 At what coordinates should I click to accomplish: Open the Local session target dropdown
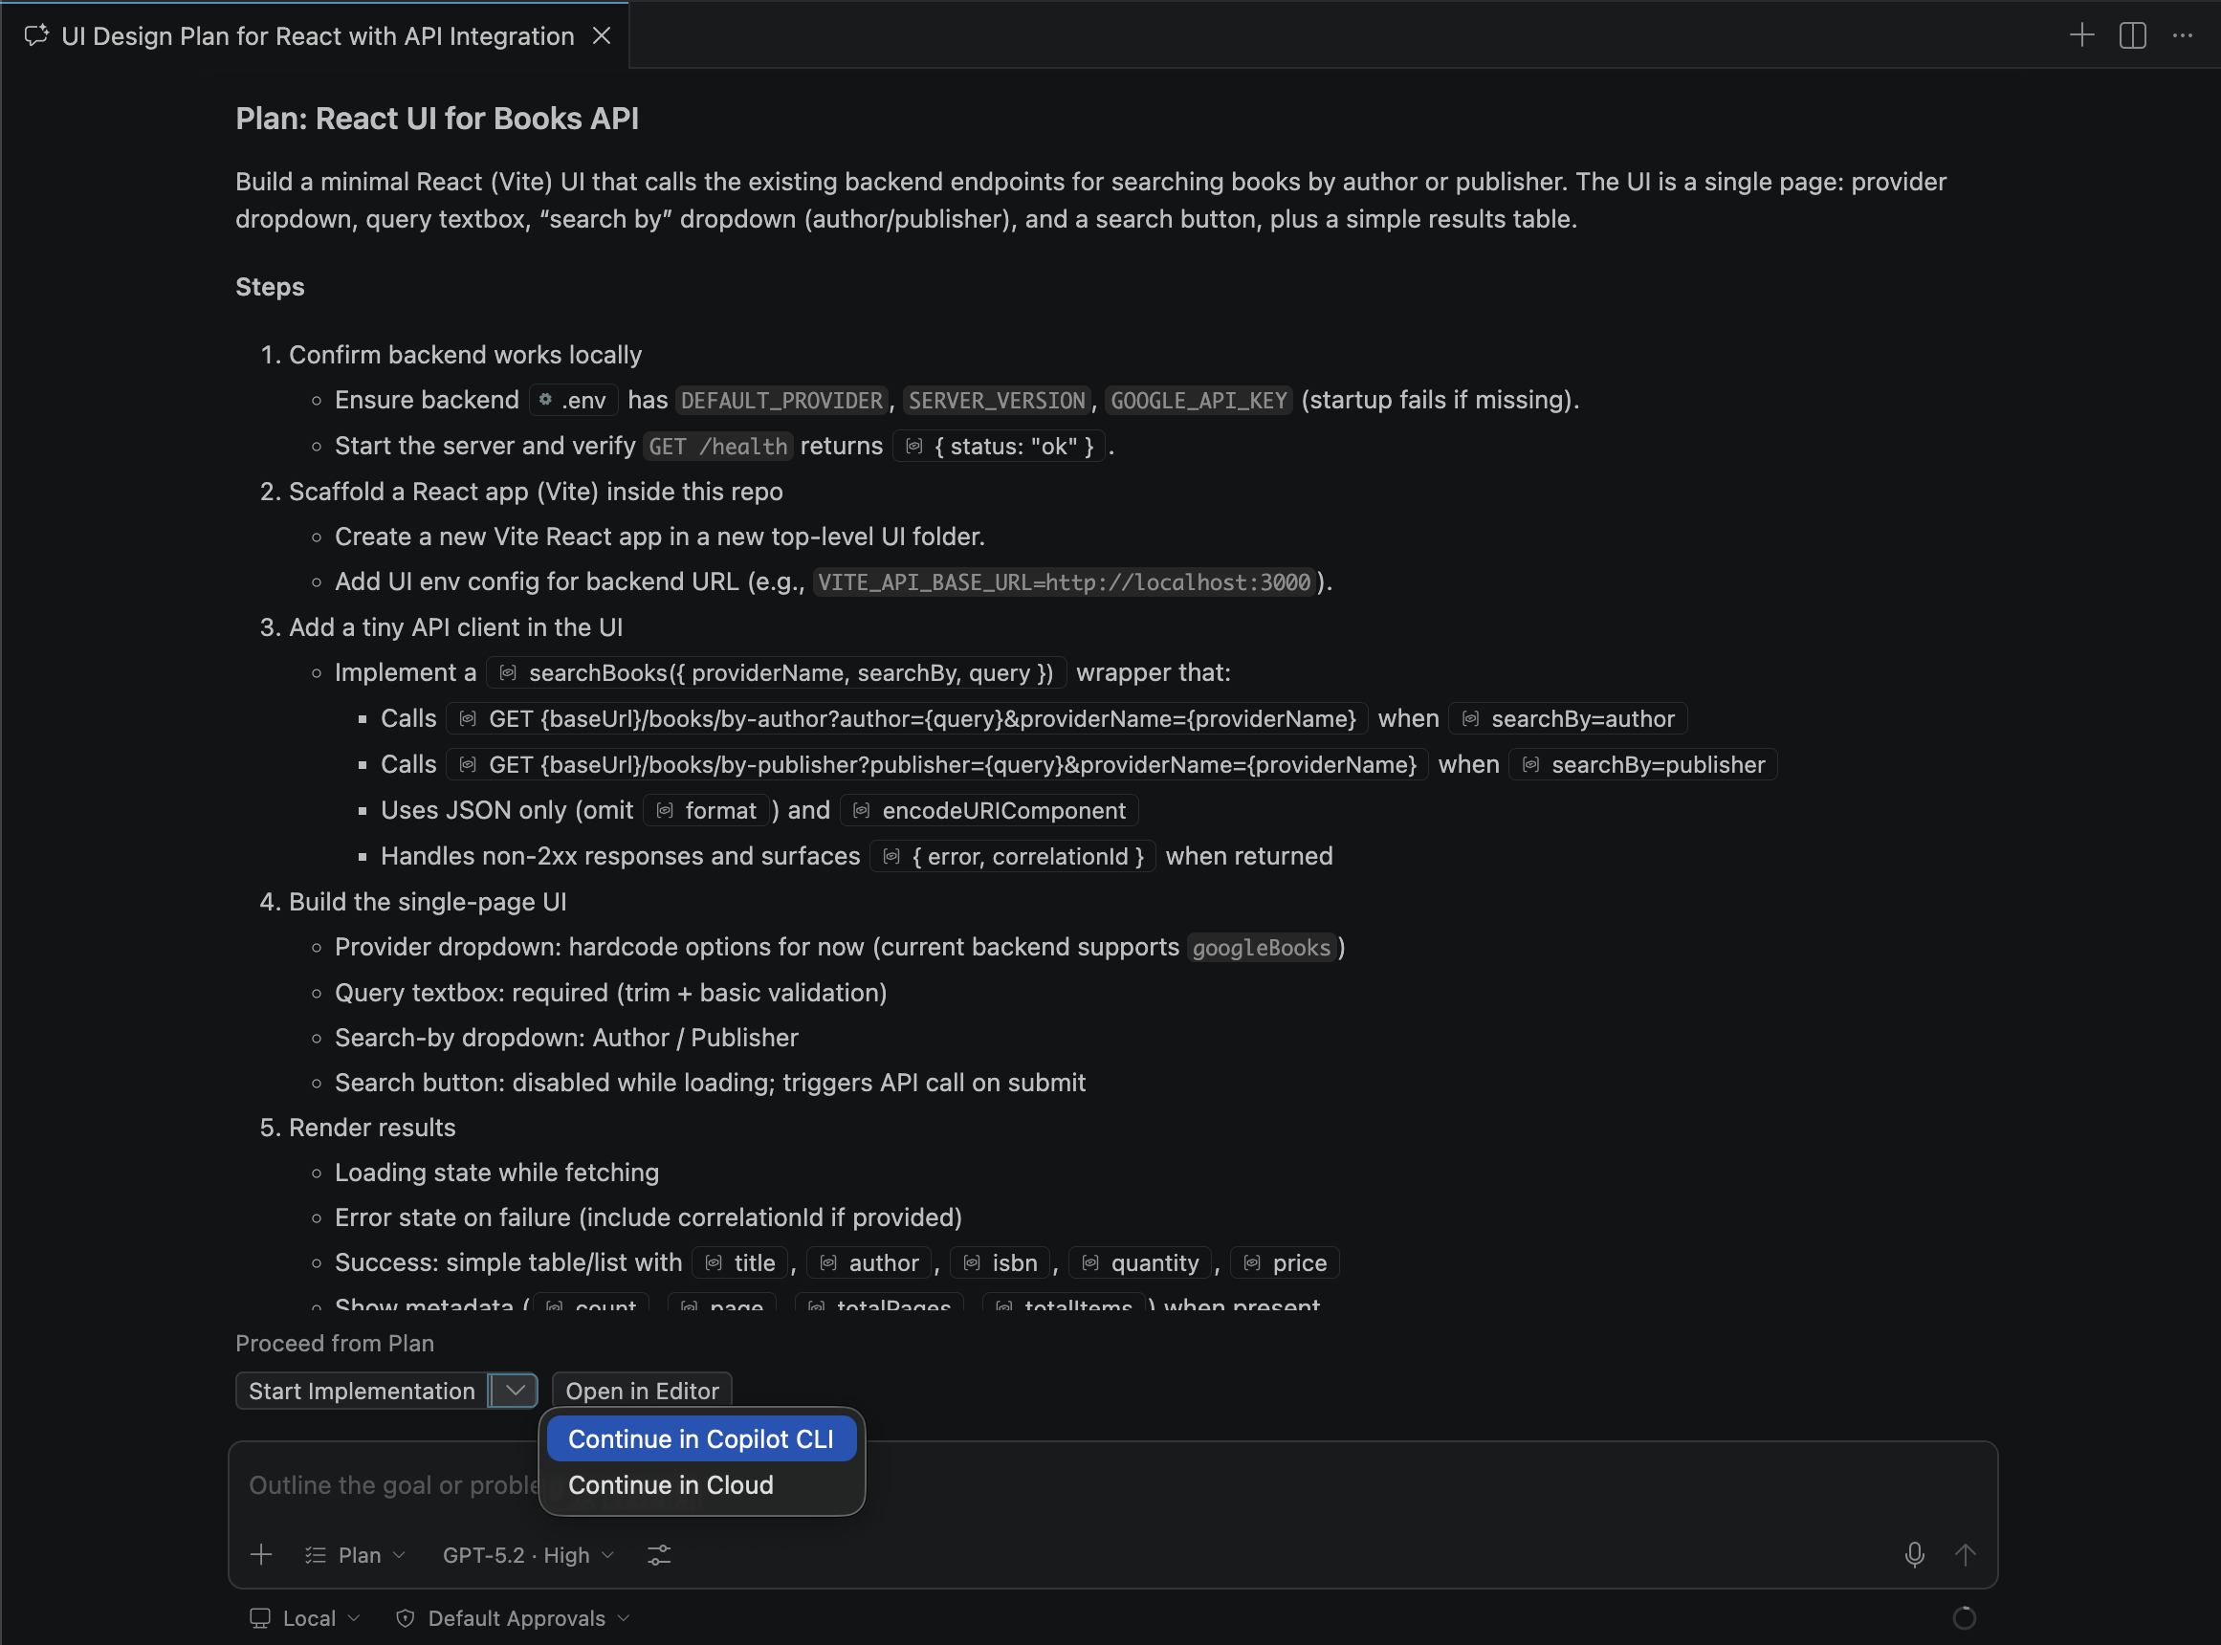click(305, 1618)
